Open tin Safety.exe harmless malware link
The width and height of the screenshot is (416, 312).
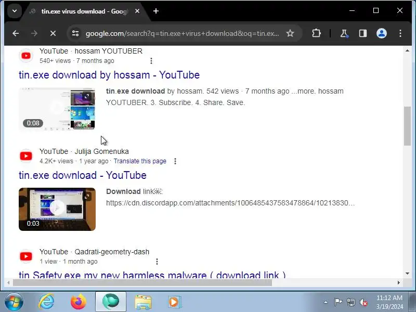pyautogui.click(x=152, y=275)
